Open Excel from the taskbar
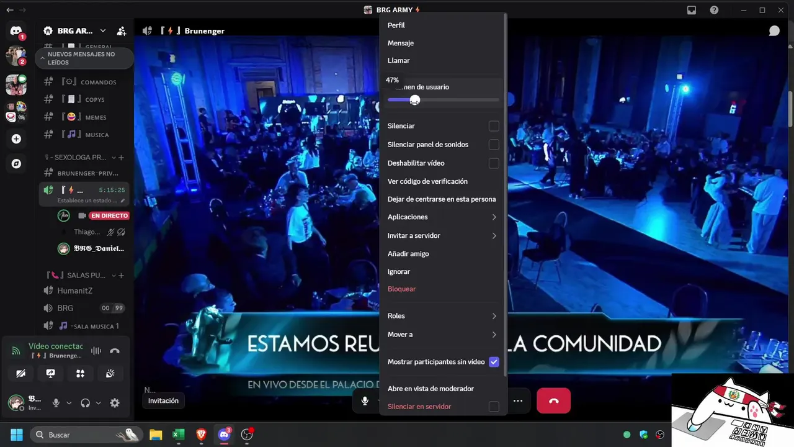The width and height of the screenshot is (794, 447). point(179,435)
